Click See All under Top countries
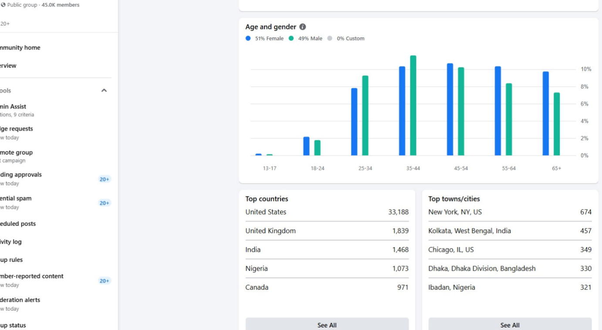Screen dimensions: 602x330 (x=327, y=325)
